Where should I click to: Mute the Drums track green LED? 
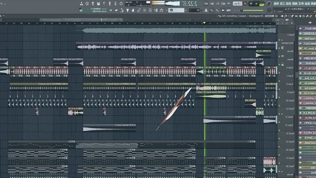point(279,64)
